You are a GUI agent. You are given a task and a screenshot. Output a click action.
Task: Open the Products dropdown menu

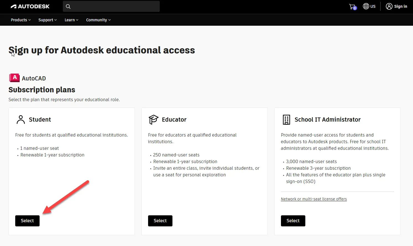coord(20,20)
